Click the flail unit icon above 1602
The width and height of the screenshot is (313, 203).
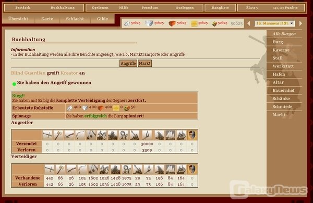pos(93,170)
